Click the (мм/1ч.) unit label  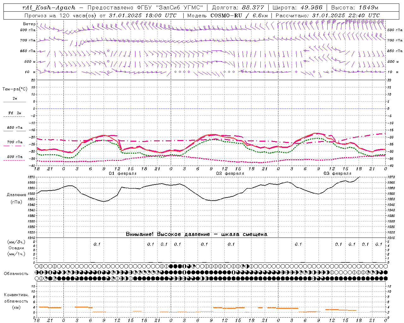point(16,254)
